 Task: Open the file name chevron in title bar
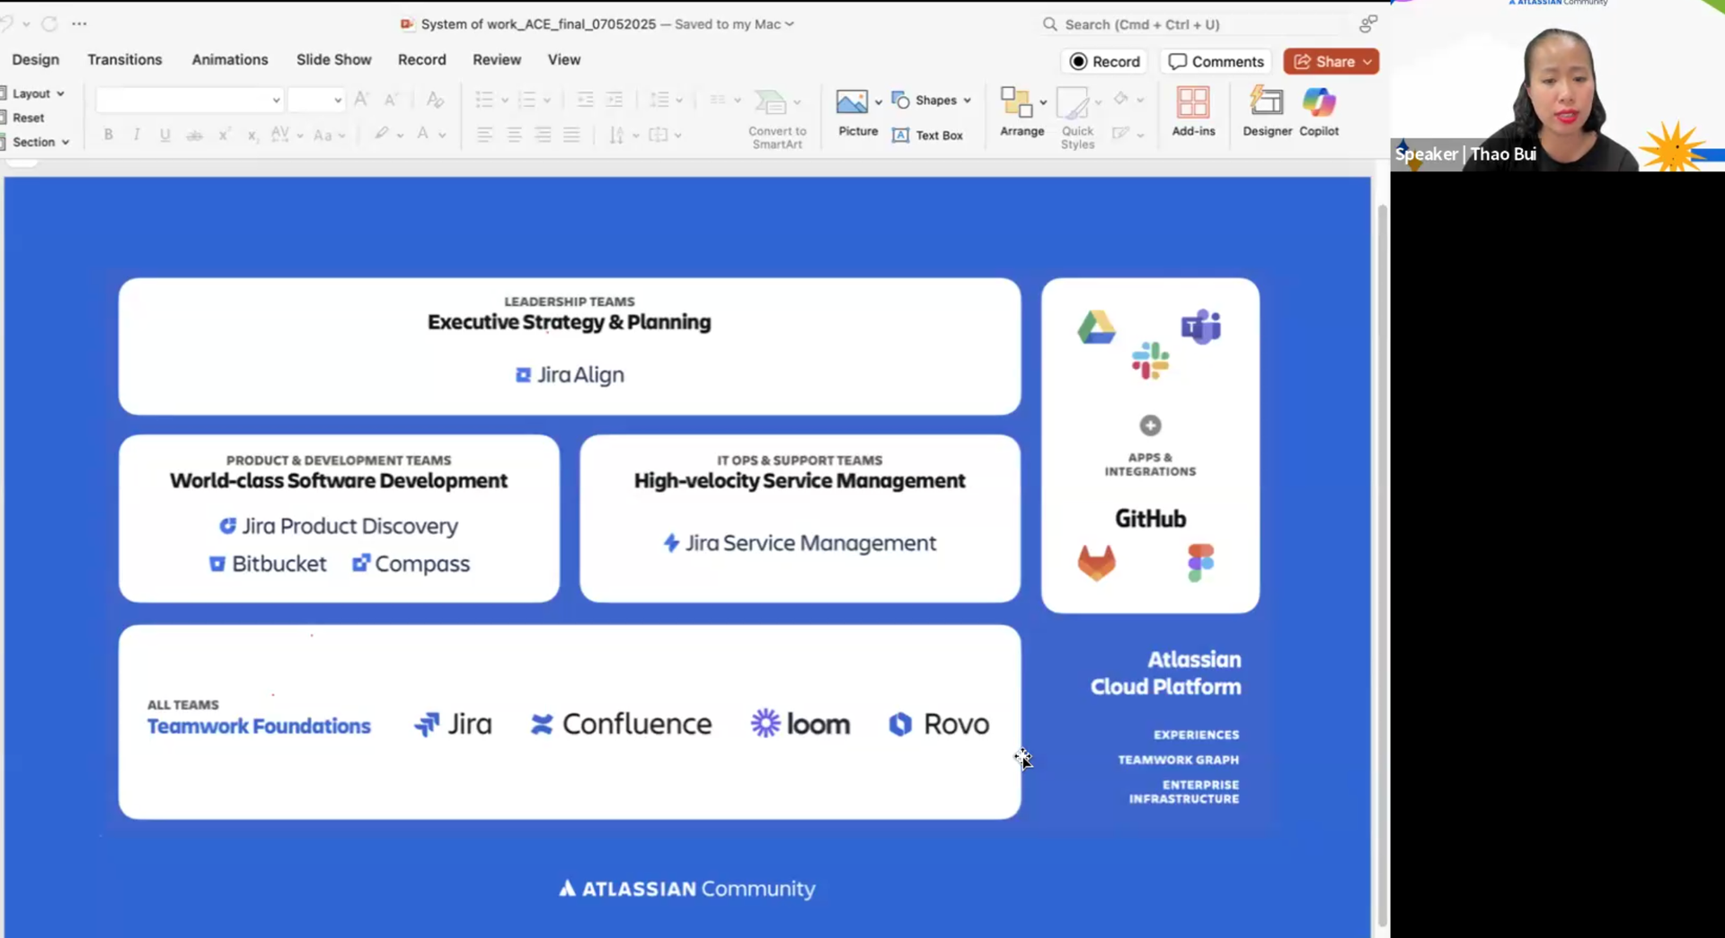click(790, 24)
